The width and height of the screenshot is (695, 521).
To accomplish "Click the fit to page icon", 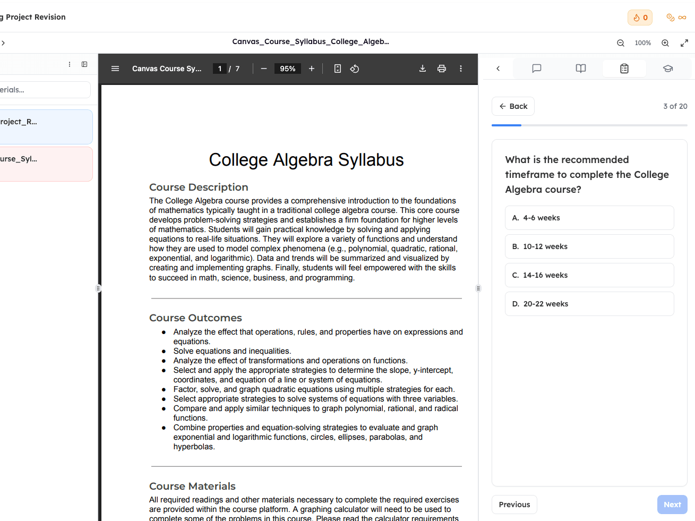I will pyautogui.click(x=338, y=69).
